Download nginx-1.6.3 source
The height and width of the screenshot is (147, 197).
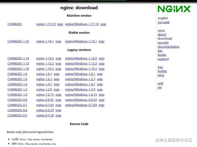(x=44, y=79)
